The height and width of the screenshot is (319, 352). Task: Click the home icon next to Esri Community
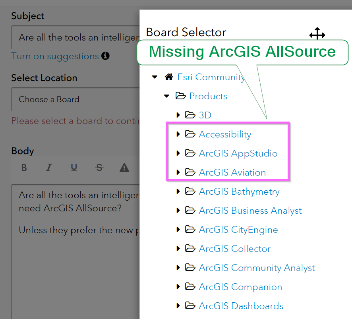[x=168, y=77]
